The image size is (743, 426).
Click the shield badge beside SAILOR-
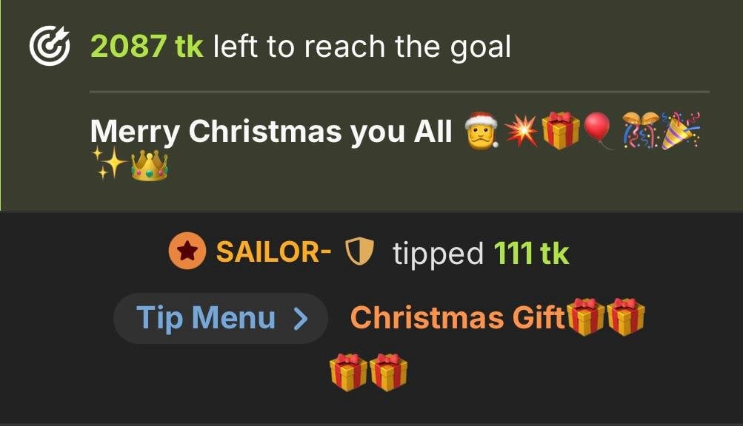tap(360, 251)
